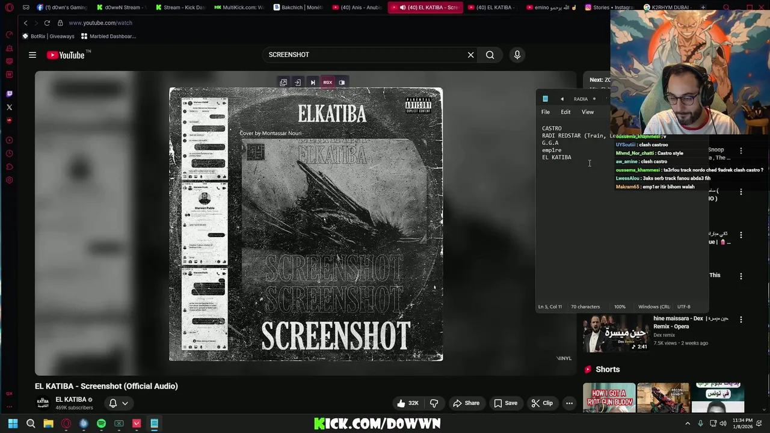Open the Windows Start menu

tap(13, 423)
